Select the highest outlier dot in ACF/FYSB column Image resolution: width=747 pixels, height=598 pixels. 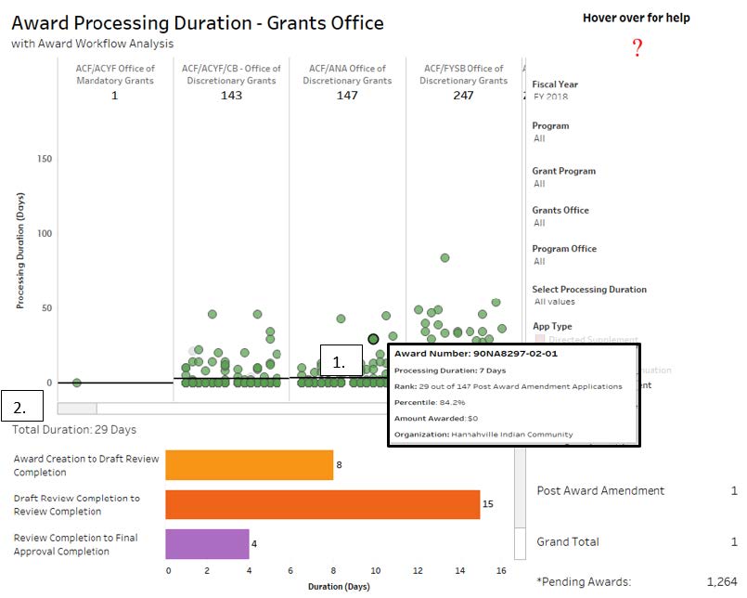[x=444, y=258]
